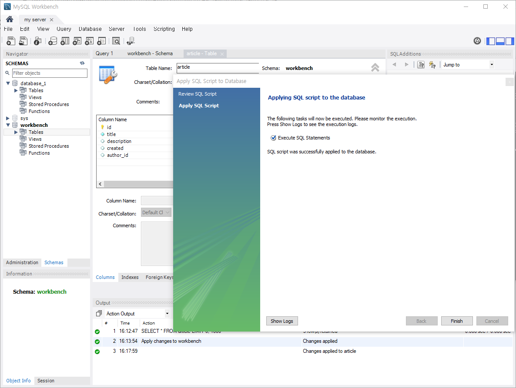Open Workbench preferences gear icon
516x388 pixels.
point(477,41)
